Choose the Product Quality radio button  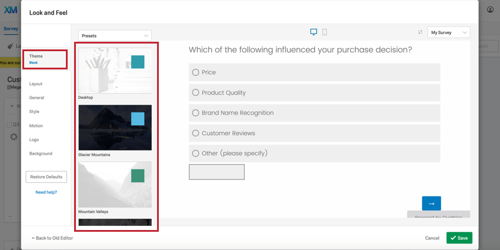(196, 92)
